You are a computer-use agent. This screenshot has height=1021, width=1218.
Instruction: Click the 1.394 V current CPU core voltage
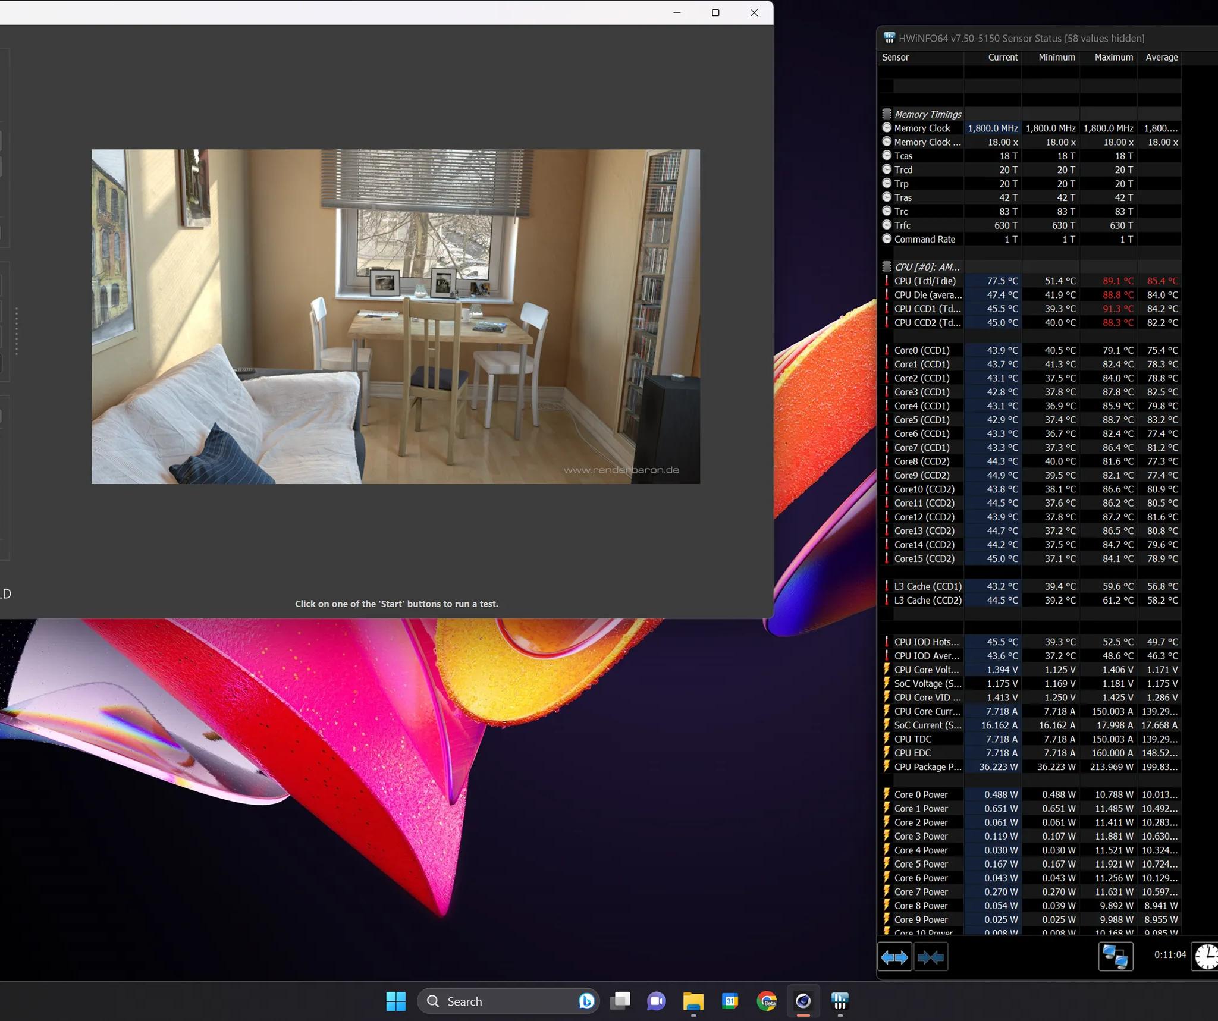(1002, 670)
